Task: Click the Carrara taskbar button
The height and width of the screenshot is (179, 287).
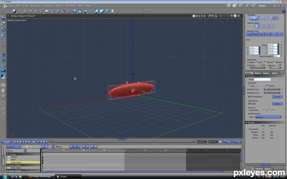Action: pos(68,177)
